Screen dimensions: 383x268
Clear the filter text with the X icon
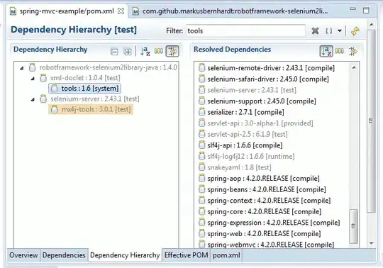[316, 31]
